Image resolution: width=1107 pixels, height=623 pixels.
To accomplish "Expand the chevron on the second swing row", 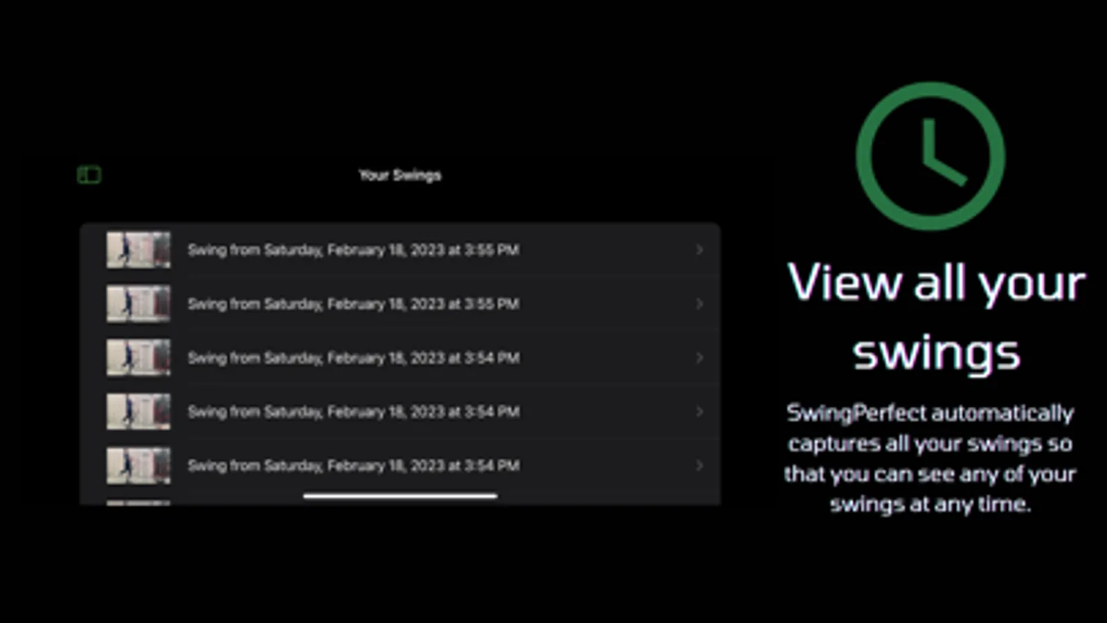I will tap(699, 304).
